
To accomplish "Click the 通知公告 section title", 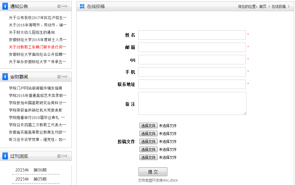I will pos(19,6).
